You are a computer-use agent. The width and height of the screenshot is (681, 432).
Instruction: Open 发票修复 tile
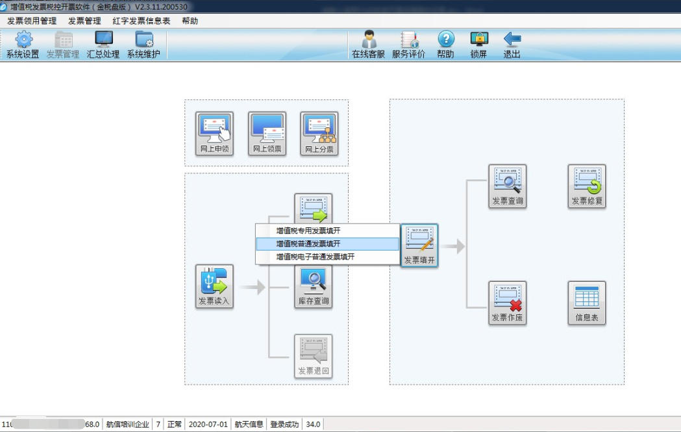point(587,186)
